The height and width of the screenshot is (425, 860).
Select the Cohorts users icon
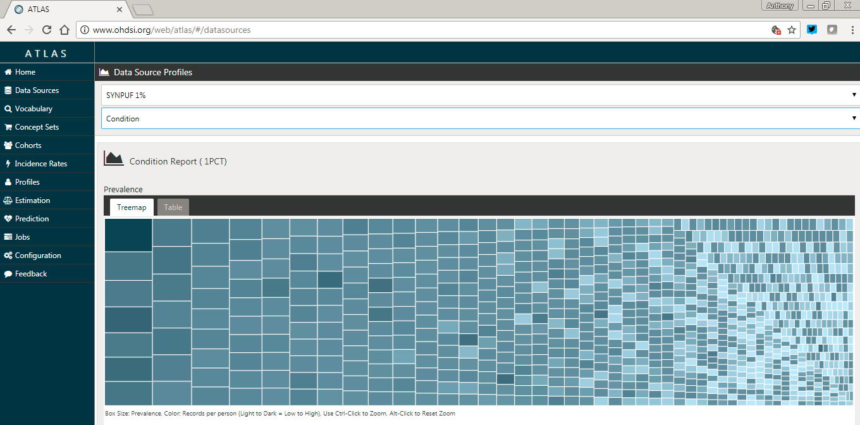click(8, 145)
